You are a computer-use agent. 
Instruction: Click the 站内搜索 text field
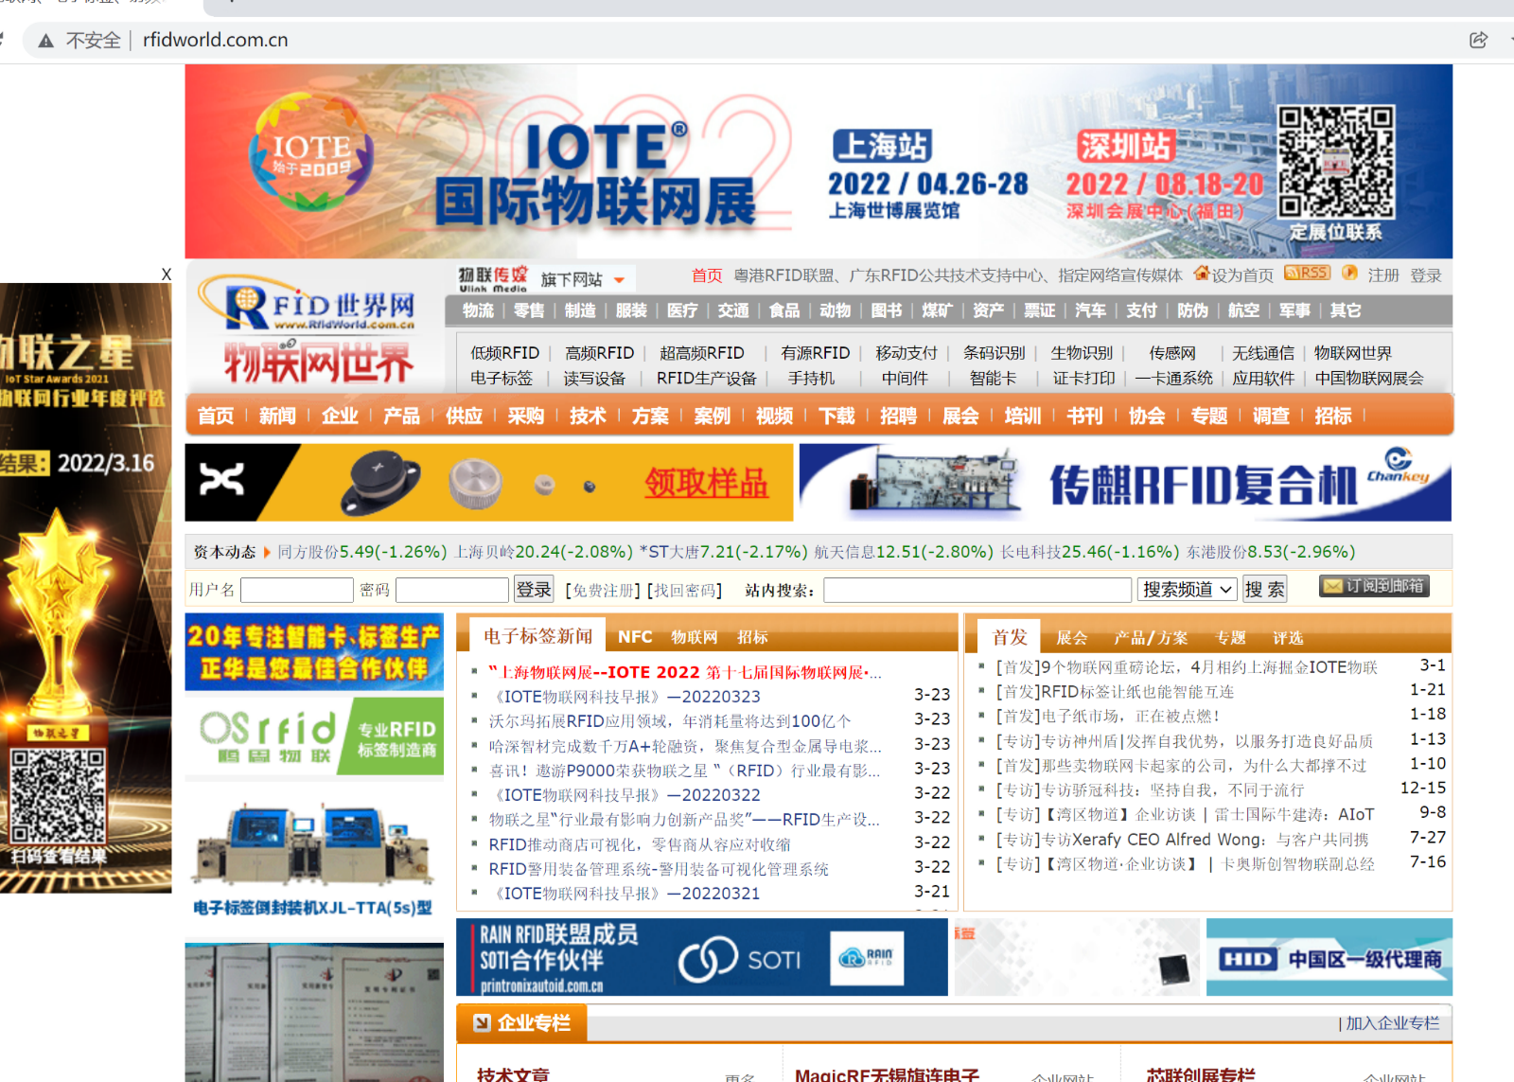[x=977, y=590]
